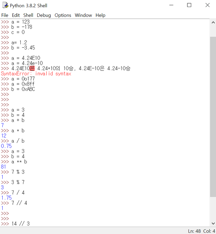
Task: Click the line 'a + b'
Action: pyautogui.click(x=18, y=120)
